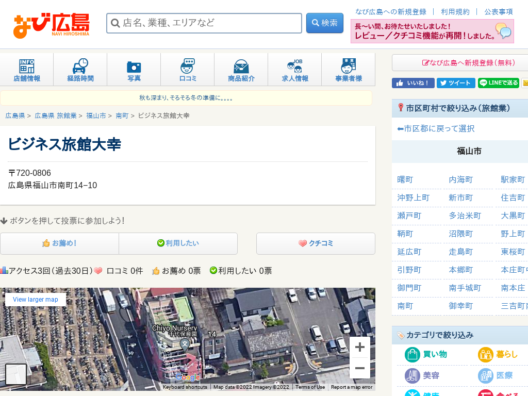
Task: Go to 広島県 breadcrumb link
Action: coord(15,115)
